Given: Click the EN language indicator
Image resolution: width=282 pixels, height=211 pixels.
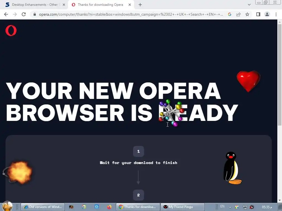Looking at the screenshot, I should (222, 206).
